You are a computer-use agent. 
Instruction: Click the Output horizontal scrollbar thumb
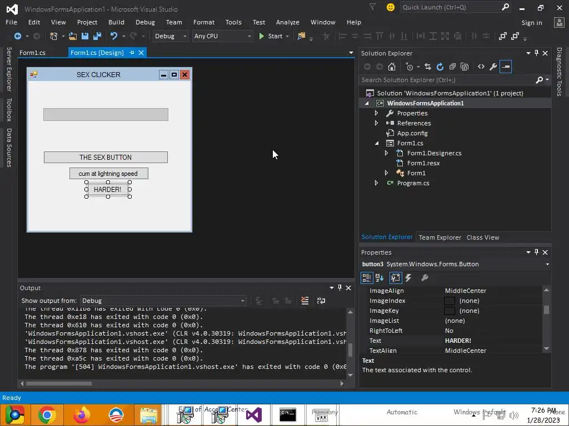pos(59,383)
